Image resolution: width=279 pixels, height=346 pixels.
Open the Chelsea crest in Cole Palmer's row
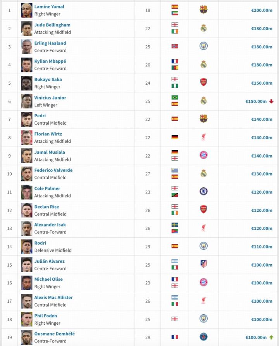click(x=203, y=192)
